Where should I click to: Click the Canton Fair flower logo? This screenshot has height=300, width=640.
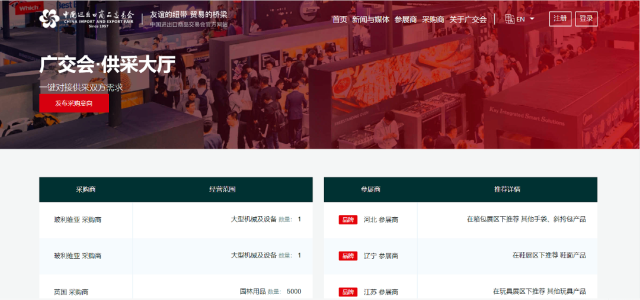(49, 19)
